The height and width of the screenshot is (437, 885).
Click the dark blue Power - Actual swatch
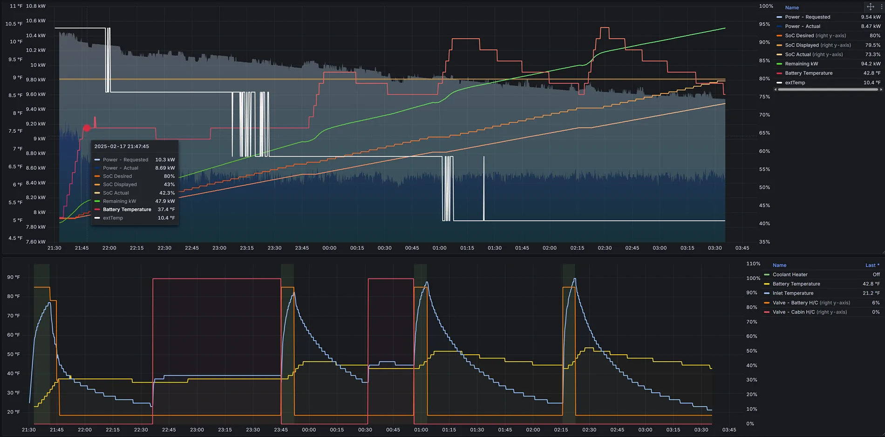tap(779, 26)
